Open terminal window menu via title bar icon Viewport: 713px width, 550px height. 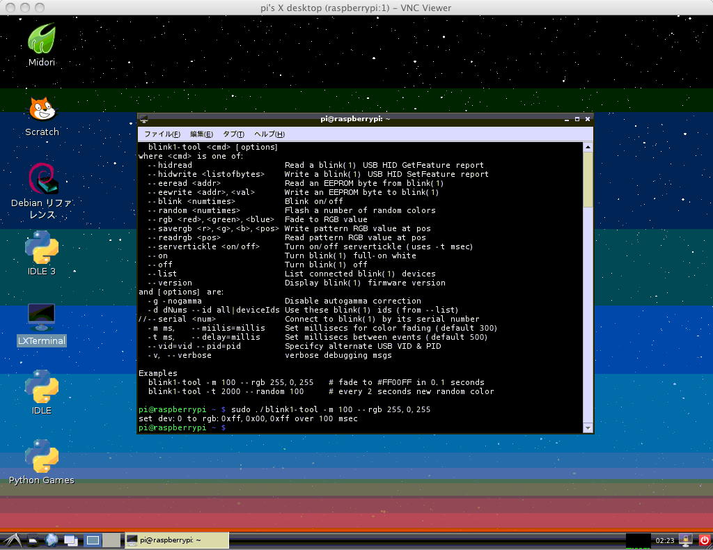pos(143,119)
